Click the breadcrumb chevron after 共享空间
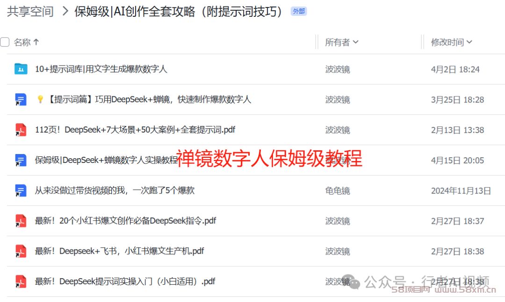Screen dimensions: 505x302 point(65,11)
